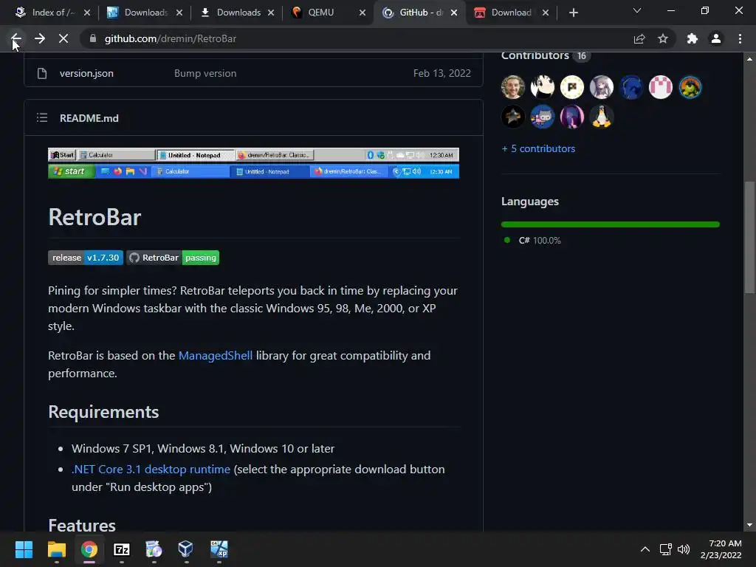
Task: Open the README.md outline list icon
Action: pos(42,117)
